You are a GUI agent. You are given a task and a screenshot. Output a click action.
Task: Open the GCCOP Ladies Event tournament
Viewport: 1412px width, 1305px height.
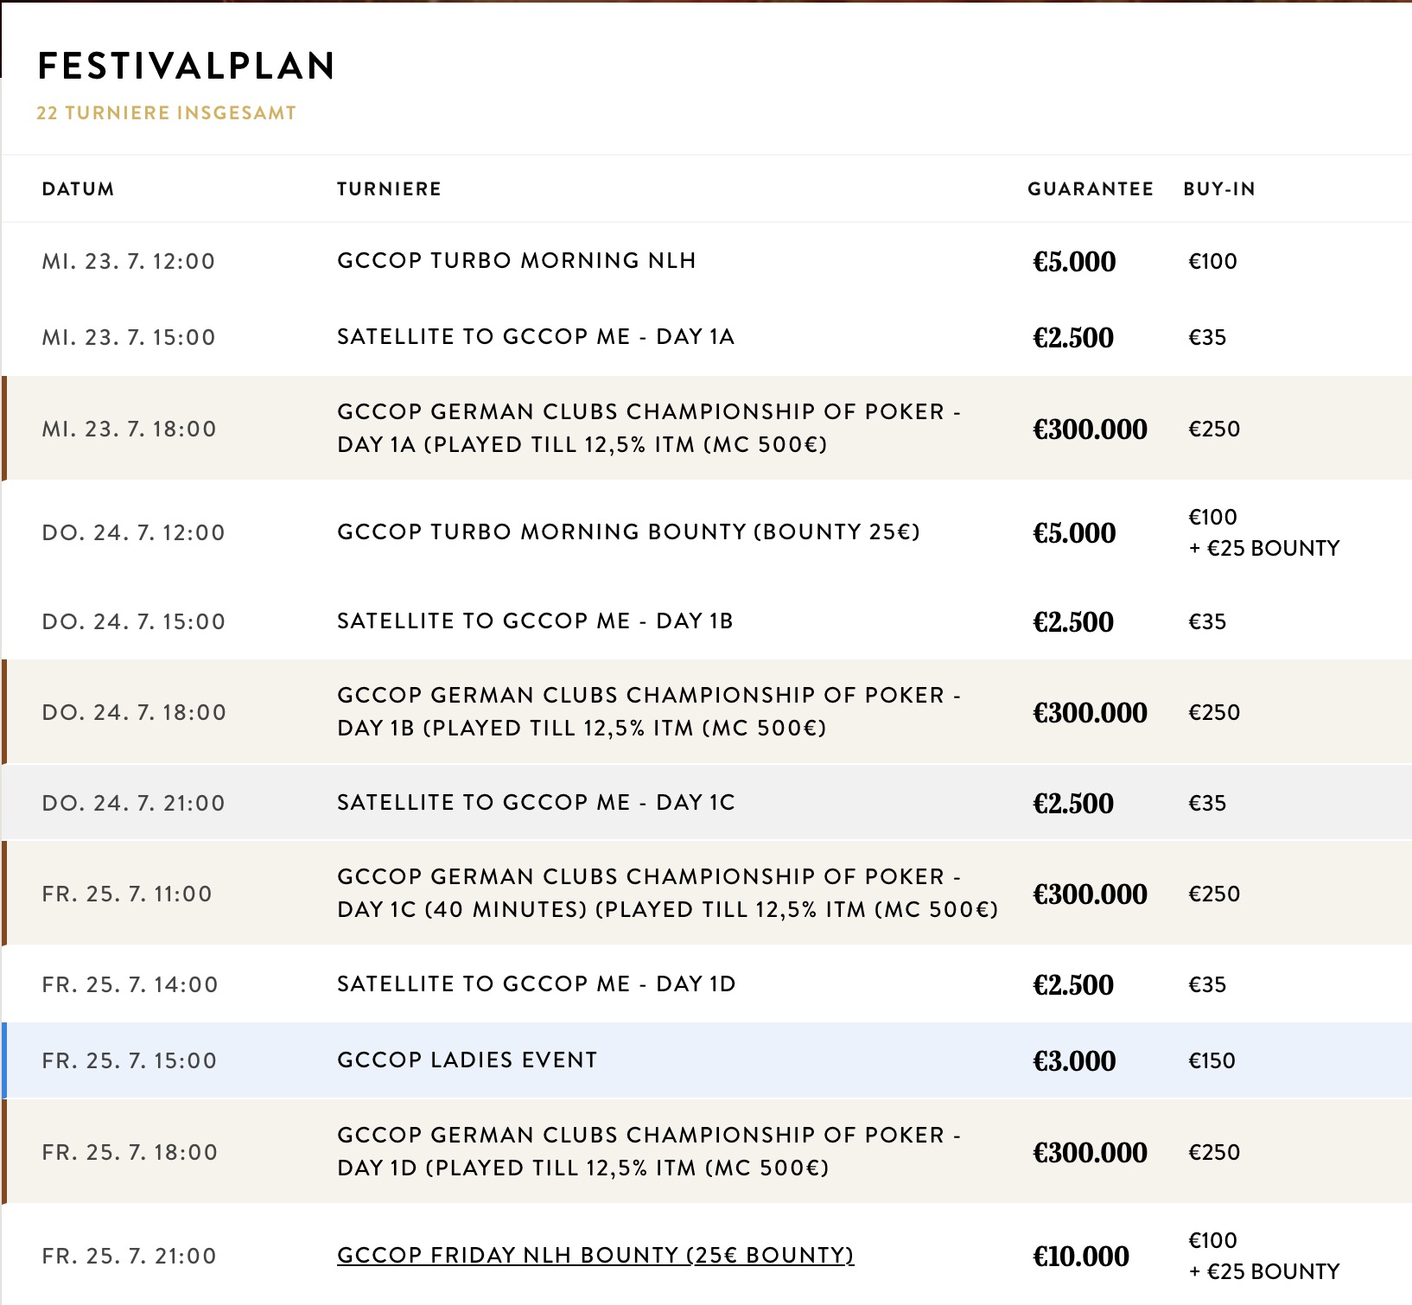(x=467, y=1060)
